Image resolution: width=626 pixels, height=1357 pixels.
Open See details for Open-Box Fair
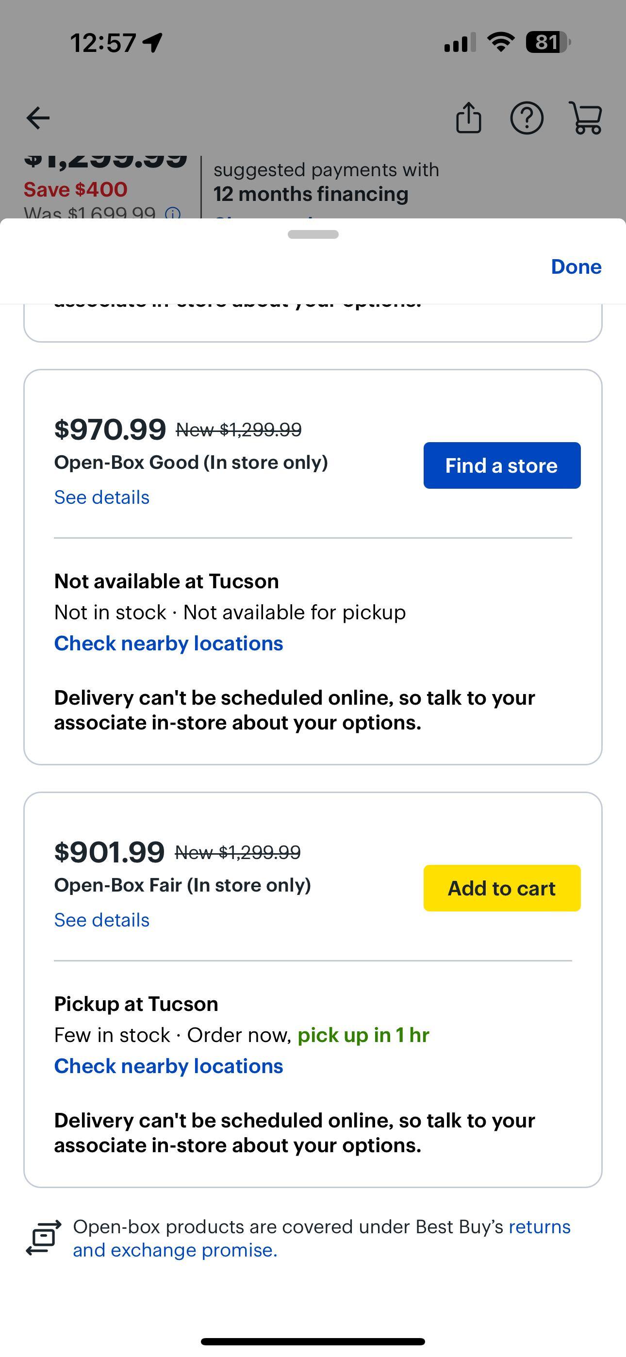(102, 920)
